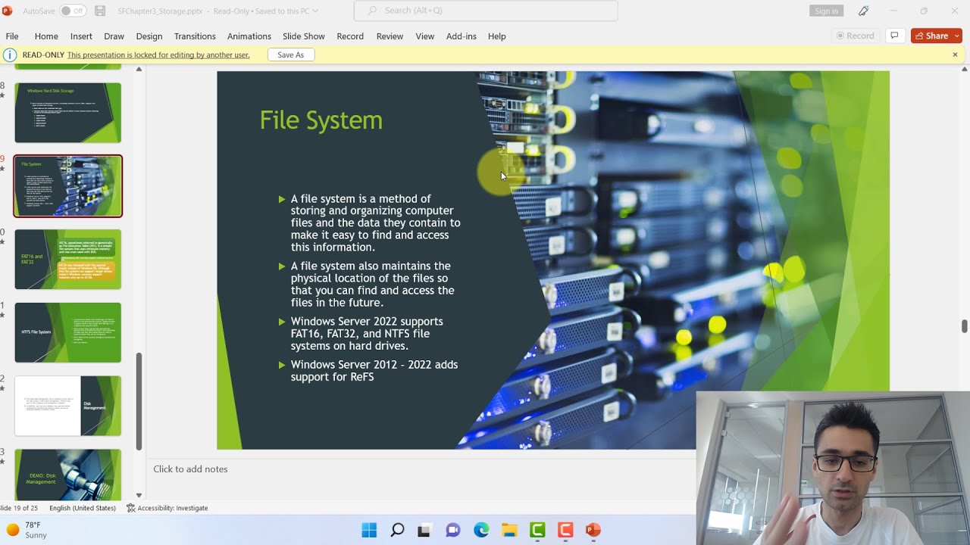This screenshot has width=970, height=545.
Task: Toggle the AutoSave switch
Action: pos(73,11)
